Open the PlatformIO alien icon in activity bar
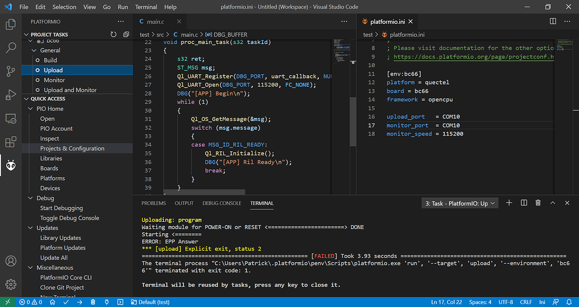 11,165
